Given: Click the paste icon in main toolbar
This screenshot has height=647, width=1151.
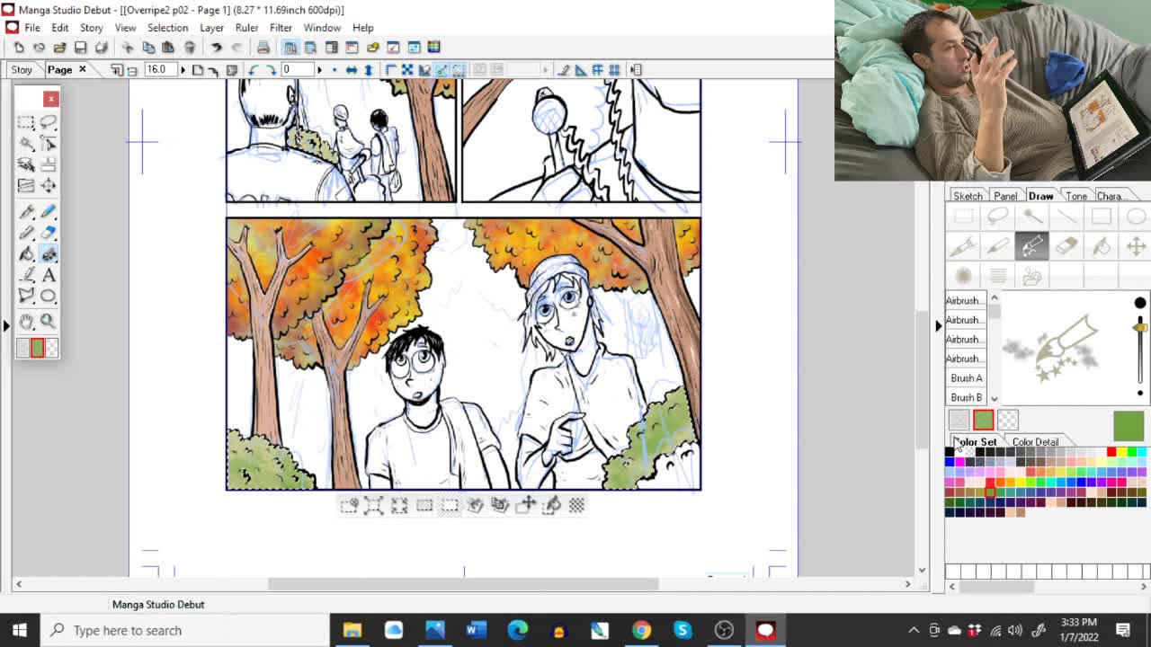Looking at the screenshot, I should pos(168,48).
